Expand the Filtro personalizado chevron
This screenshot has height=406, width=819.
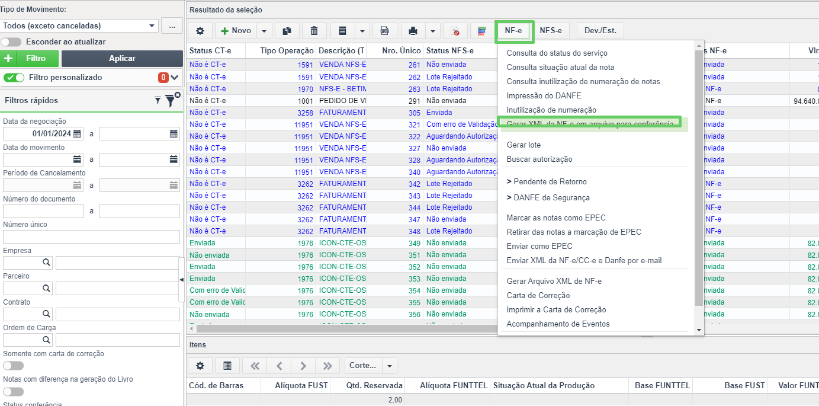coord(175,78)
